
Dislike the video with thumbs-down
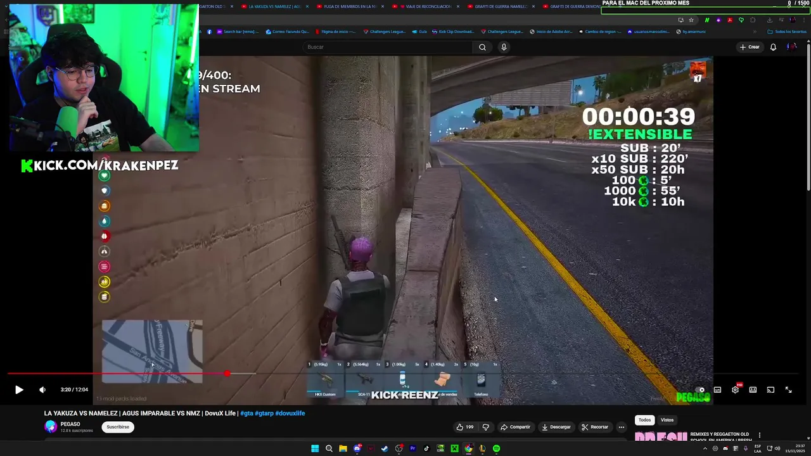click(486, 427)
